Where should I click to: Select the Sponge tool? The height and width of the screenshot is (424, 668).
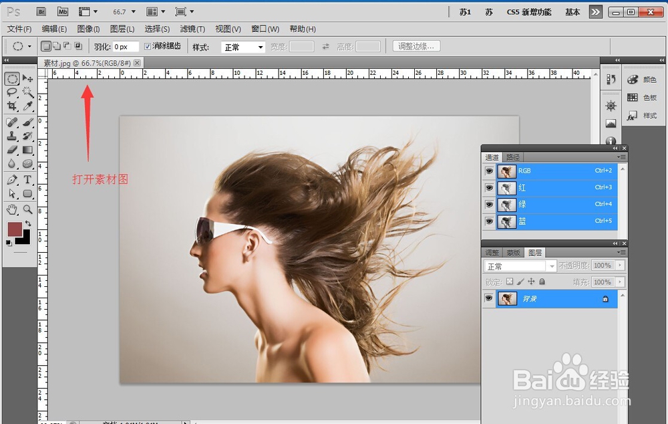pyautogui.click(x=27, y=163)
